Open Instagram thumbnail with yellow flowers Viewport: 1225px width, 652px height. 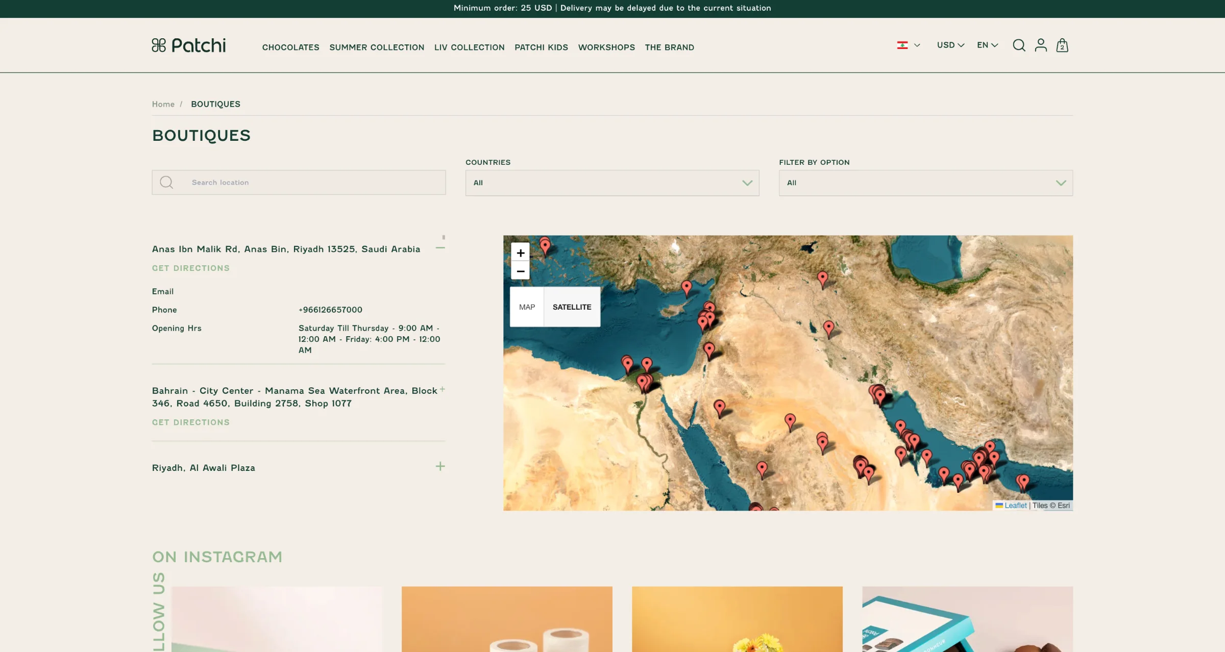point(737,619)
